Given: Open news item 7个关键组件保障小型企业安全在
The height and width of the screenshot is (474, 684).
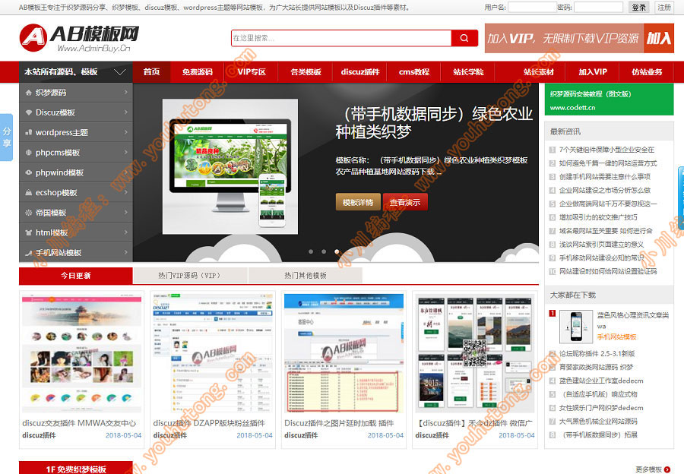Looking at the screenshot, I should [x=606, y=150].
